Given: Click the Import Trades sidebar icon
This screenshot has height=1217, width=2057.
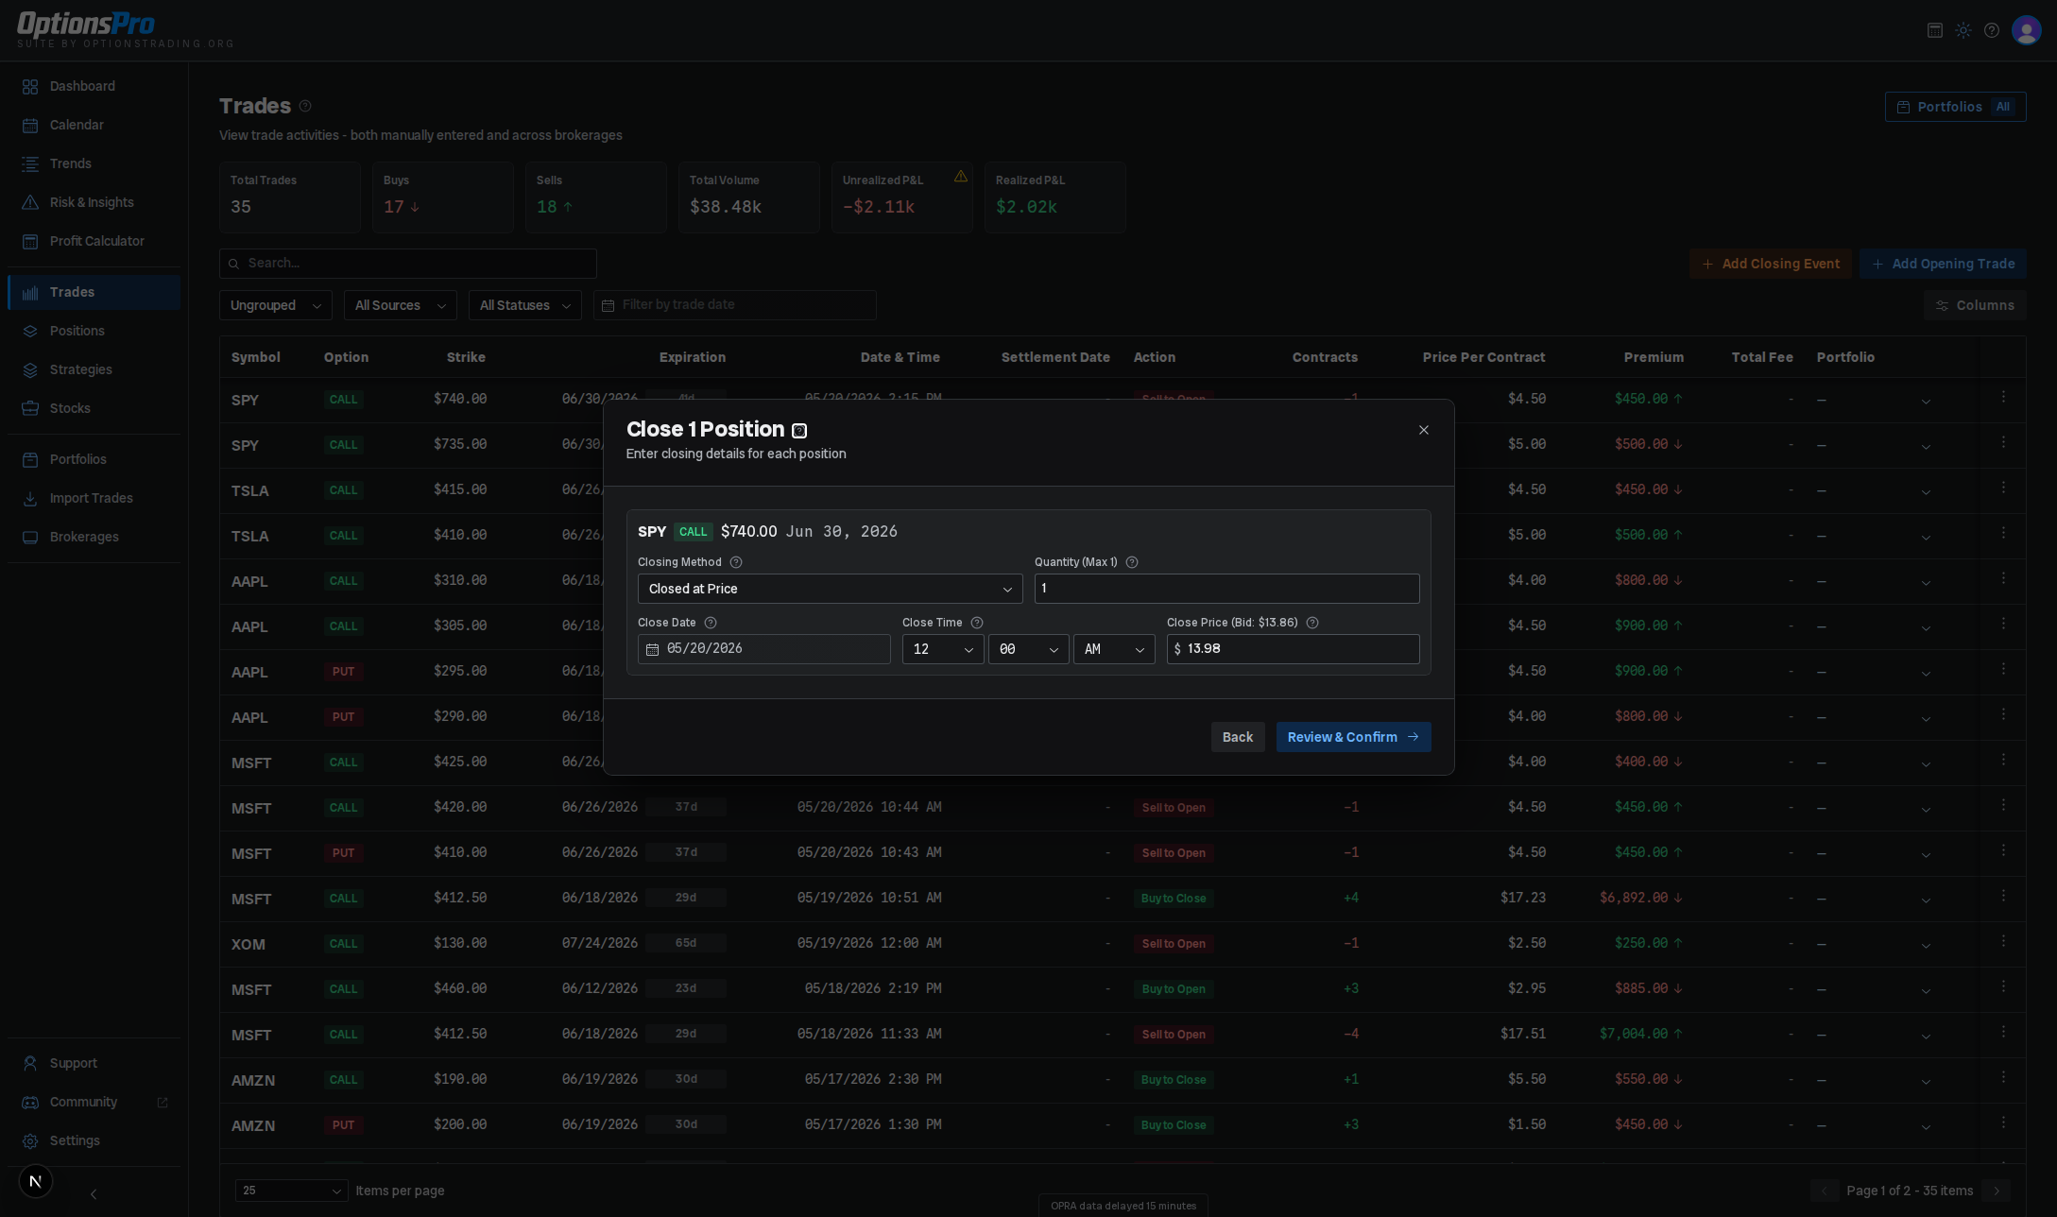Looking at the screenshot, I should pos(30,498).
